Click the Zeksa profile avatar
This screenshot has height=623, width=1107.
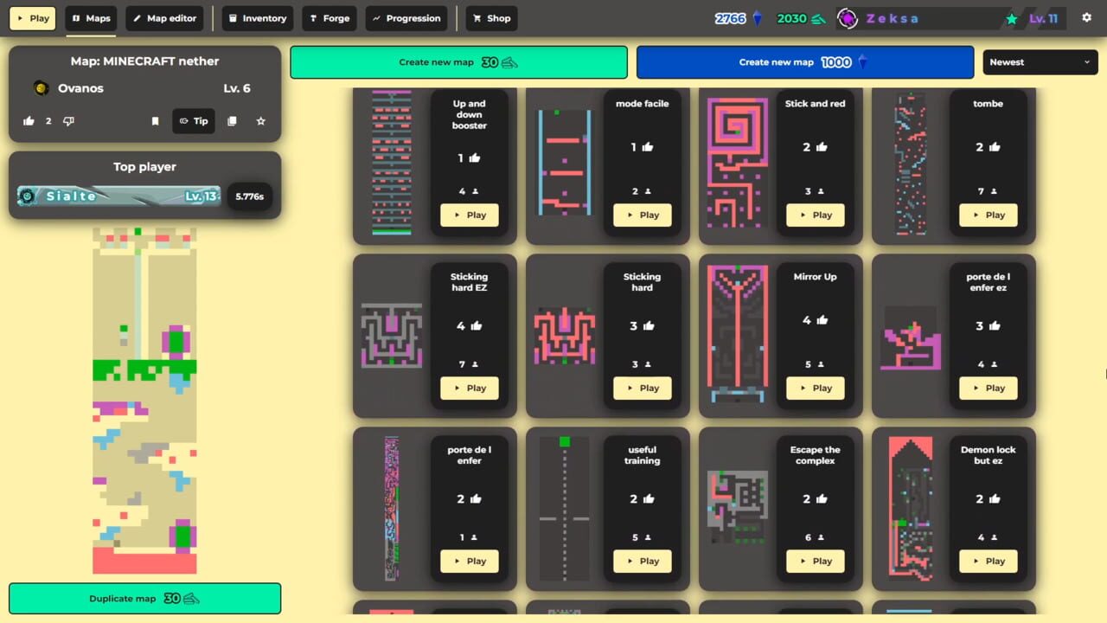[x=847, y=17]
